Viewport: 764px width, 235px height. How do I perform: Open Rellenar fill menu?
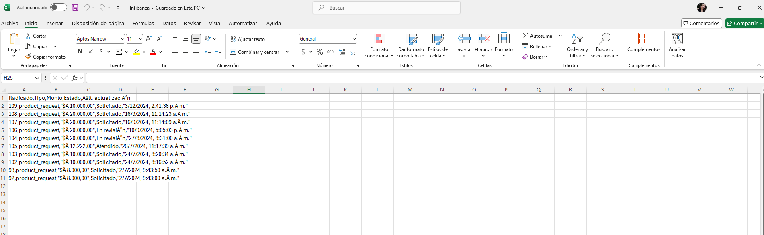point(537,47)
